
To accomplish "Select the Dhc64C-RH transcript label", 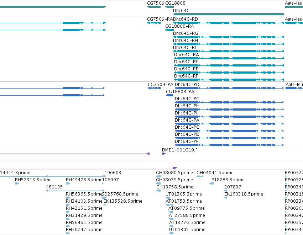I will 185,41.
